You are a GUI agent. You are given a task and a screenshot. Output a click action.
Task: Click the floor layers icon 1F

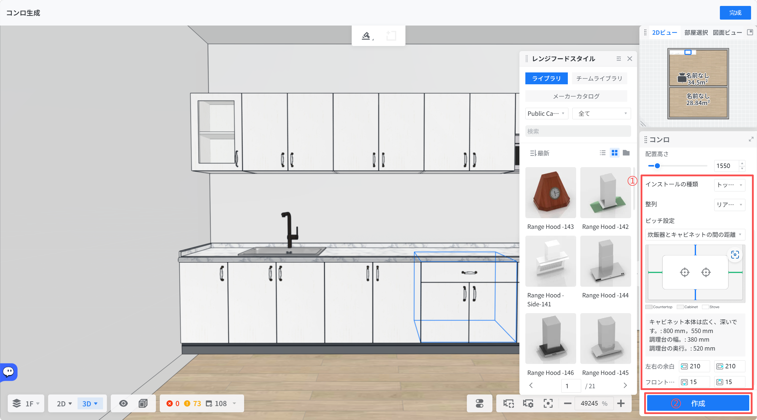point(17,403)
